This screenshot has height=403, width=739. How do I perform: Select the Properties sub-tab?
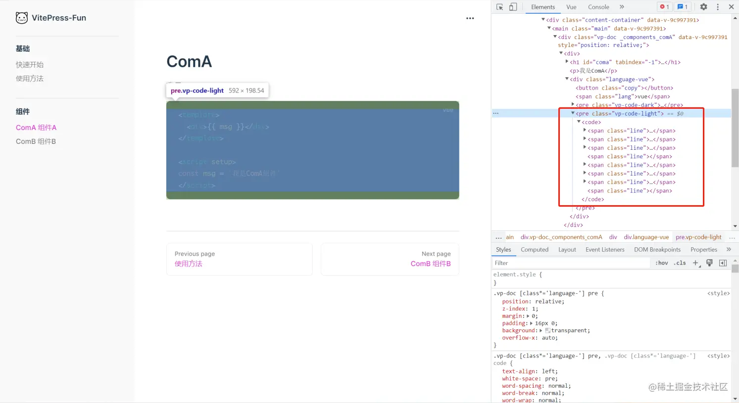click(704, 250)
